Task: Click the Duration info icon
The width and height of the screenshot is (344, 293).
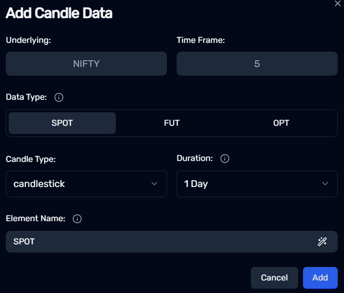Action: pos(225,159)
